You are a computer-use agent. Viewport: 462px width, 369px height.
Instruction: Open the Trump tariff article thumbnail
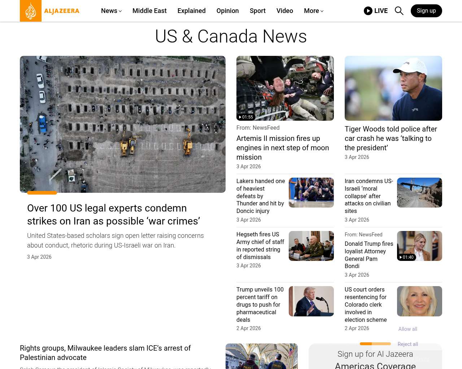click(311, 301)
